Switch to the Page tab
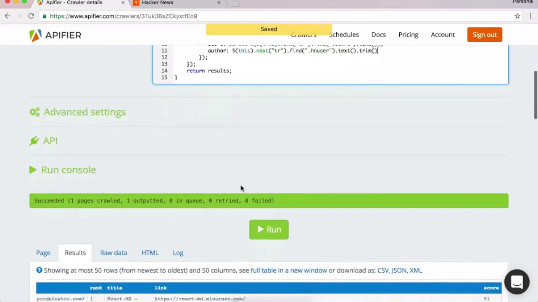538x302 pixels. coord(43,253)
